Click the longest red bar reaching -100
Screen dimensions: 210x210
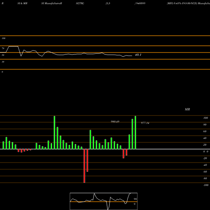pyautogui.click(x=84, y=166)
